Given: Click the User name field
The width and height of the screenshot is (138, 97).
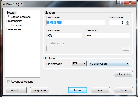Looking at the screenshot, I should pos(64,36).
